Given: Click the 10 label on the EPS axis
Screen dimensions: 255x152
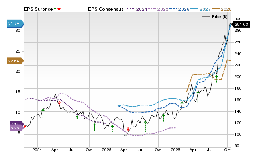Looking at the screenshot, I should [18, 112].
